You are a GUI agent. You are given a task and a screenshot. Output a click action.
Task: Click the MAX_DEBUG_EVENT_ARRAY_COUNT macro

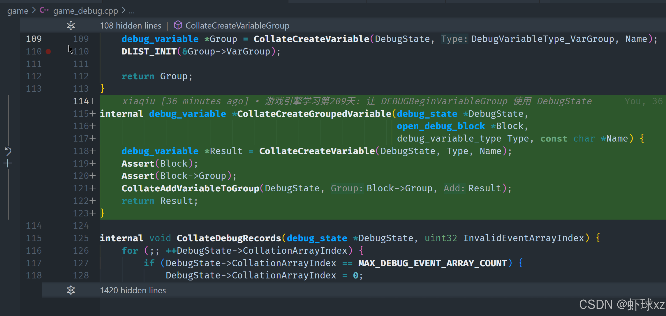tap(433, 263)
